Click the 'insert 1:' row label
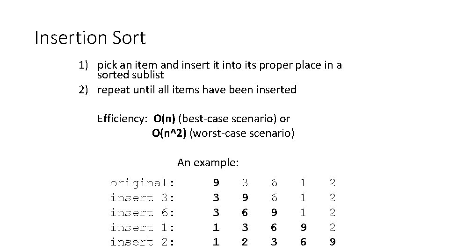Screen dimensions: 449x252 (x=142, y=227)
